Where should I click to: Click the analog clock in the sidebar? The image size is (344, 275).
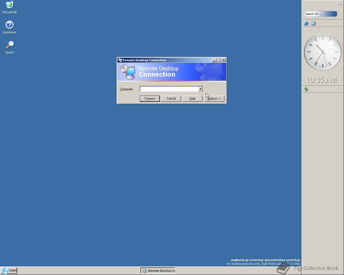tap(322, 52)
